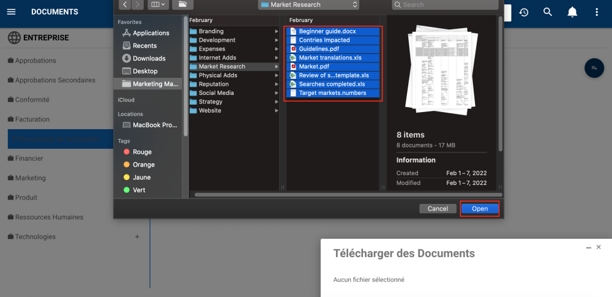Viewport: 612px width, 297px height.
Task: Click the preview pane vertical scrollbar
Action: 501,84
